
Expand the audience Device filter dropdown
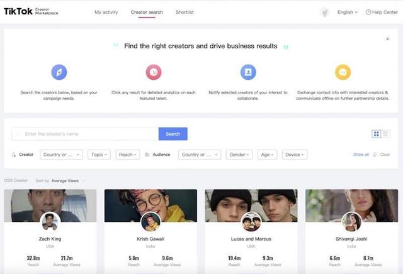(x=295, y=155)
